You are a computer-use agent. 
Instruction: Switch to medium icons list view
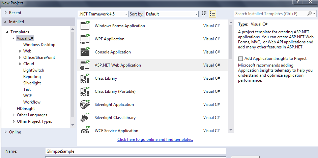coord(212,14)
